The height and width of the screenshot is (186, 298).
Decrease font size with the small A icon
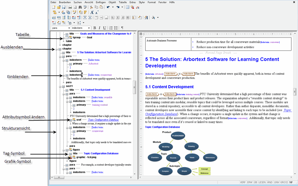click(97, 12)
